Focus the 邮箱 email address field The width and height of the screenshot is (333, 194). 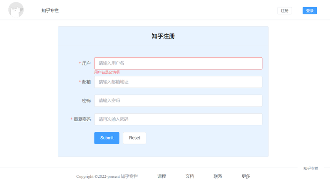[178, 82]
